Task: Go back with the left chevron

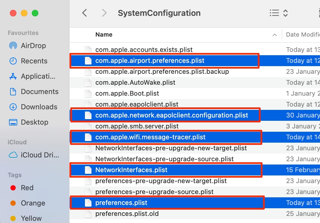Action: coord(84,13)
